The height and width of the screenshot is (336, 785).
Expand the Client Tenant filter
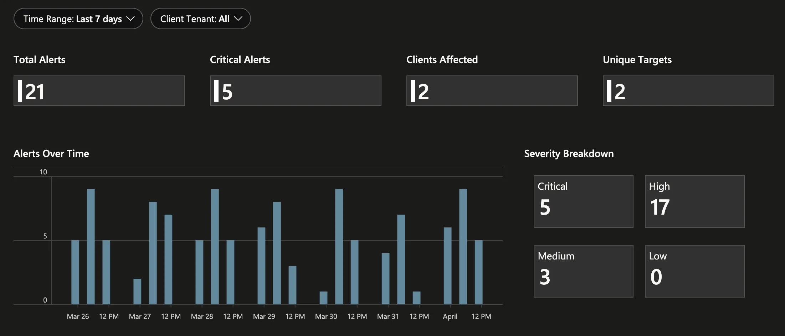pos(200,19)
